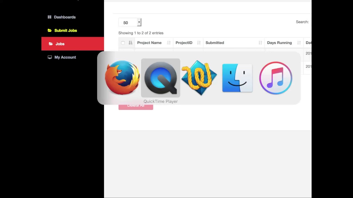Click sort arrows beside Submitted
353x198 pixels.
(x=260, y=43)
